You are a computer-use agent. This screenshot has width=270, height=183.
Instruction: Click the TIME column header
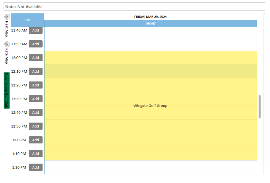pyautogui.click(x=28, y=20)
